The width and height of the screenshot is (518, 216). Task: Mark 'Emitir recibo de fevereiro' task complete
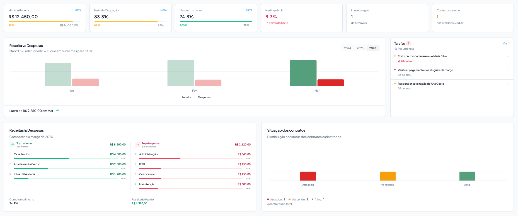pos(508,56)
